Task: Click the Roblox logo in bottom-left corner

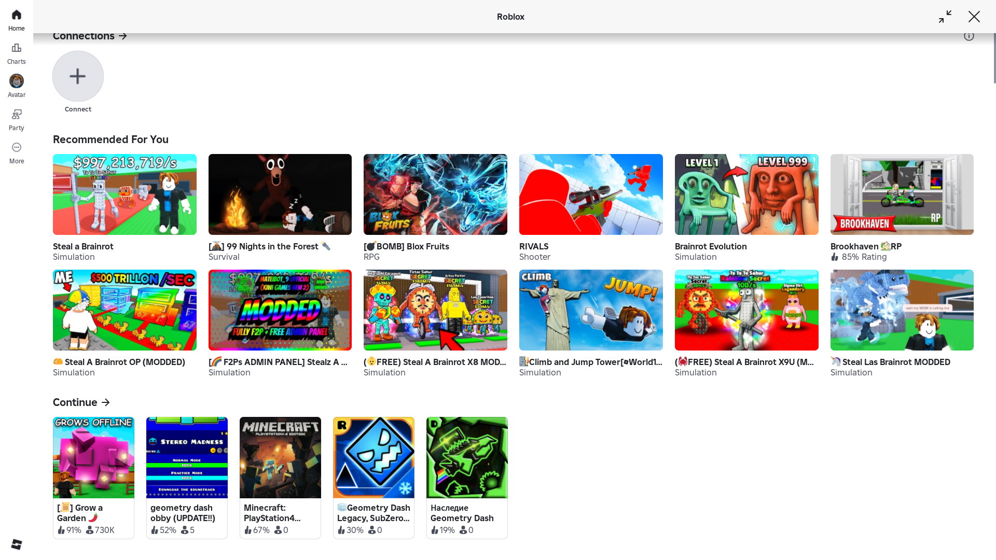Action: [x=16, y=544]
